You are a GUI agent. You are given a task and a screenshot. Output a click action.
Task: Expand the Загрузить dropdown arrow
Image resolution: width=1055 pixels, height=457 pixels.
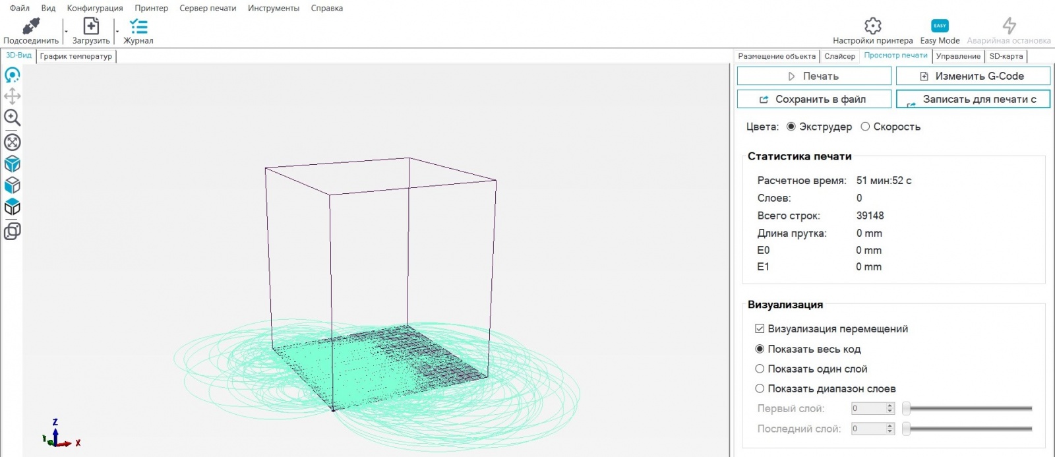pyautogui.click(x=117, y=30)
